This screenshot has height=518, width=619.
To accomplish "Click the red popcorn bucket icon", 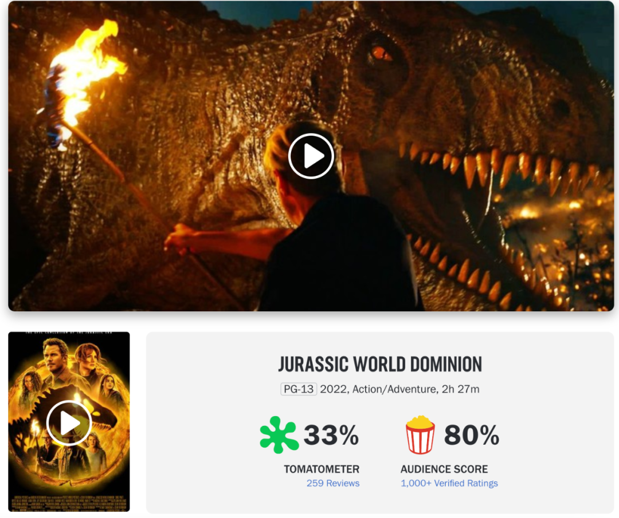I will pyautogui.click(x=420, y=434).
